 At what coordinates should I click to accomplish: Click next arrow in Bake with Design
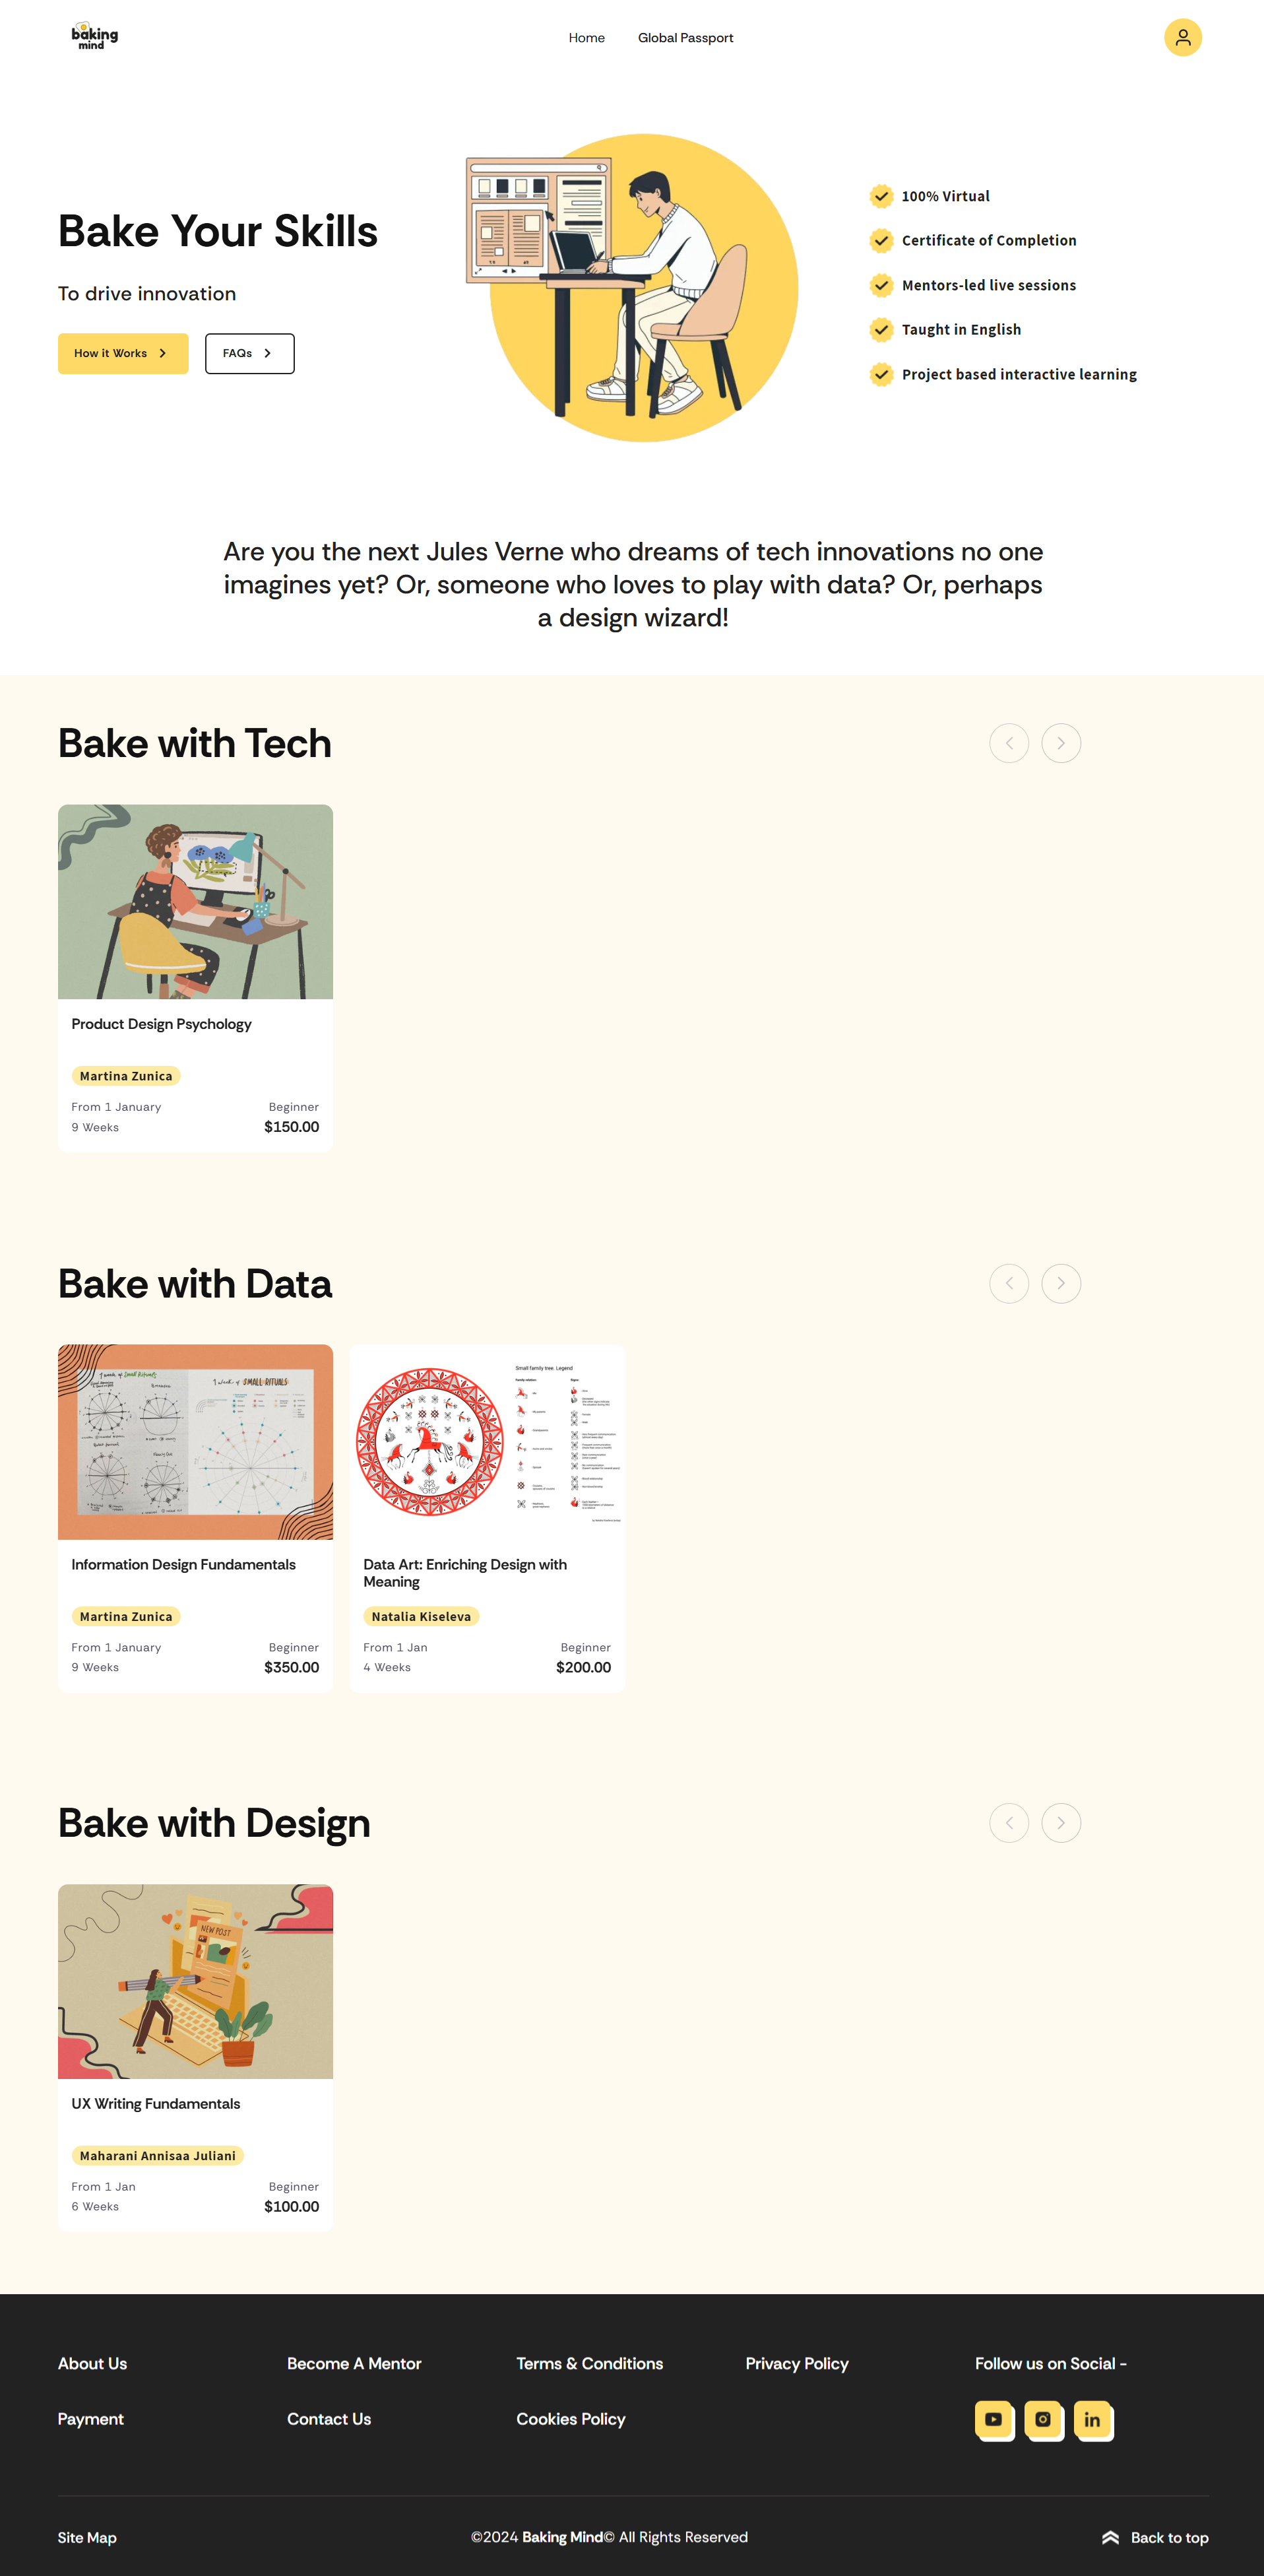[1060, 1823]
